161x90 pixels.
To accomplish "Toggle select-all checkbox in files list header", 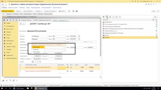I will click(x=156, y=20).
